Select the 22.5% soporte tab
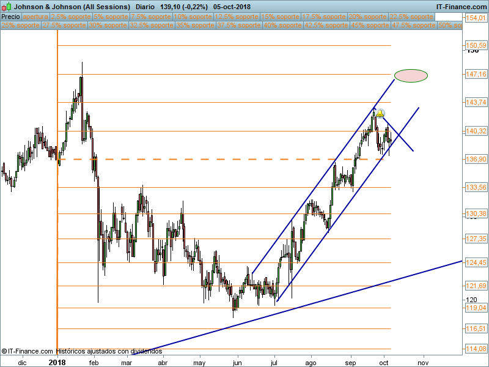This screenshot has width=489, height=367. (x=411, y=17)
